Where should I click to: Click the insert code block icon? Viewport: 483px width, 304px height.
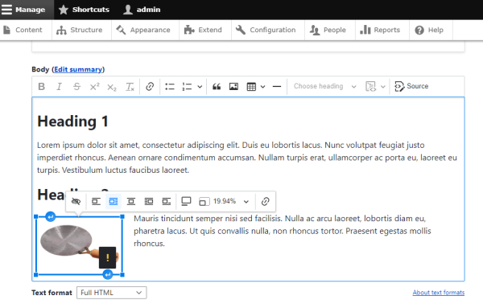point(370,87)
